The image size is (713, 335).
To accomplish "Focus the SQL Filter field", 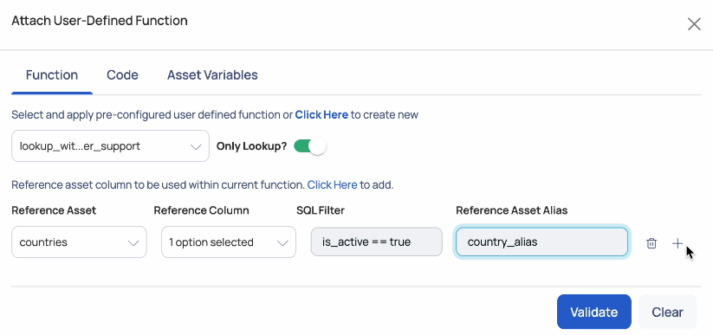I will [377, 242].
